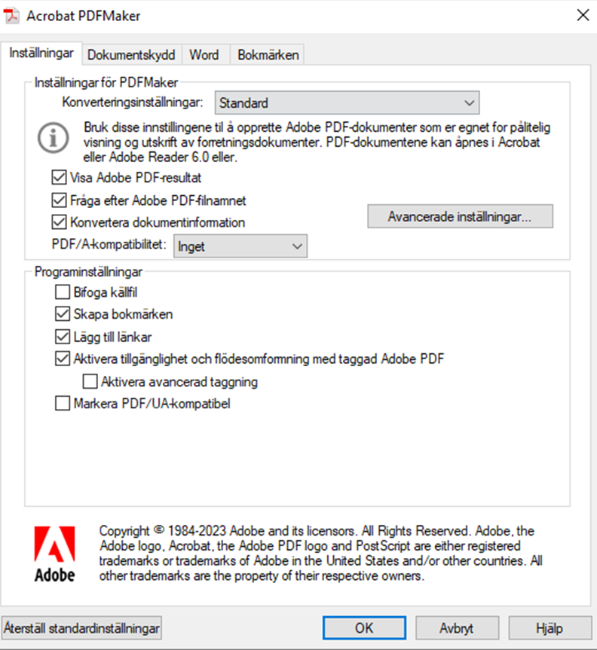Disable Konvertera dokumentinformation option
Image resolution: width=597 pixels, height=650 pixels.
[60, 222]
